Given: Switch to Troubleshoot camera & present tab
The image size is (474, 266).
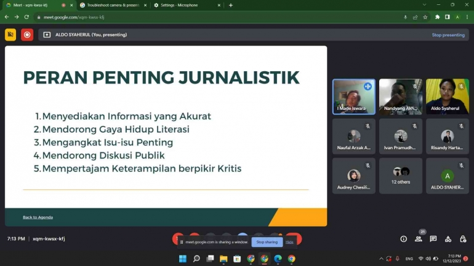Looking at the screenshot, I should [x=112, y=5].
